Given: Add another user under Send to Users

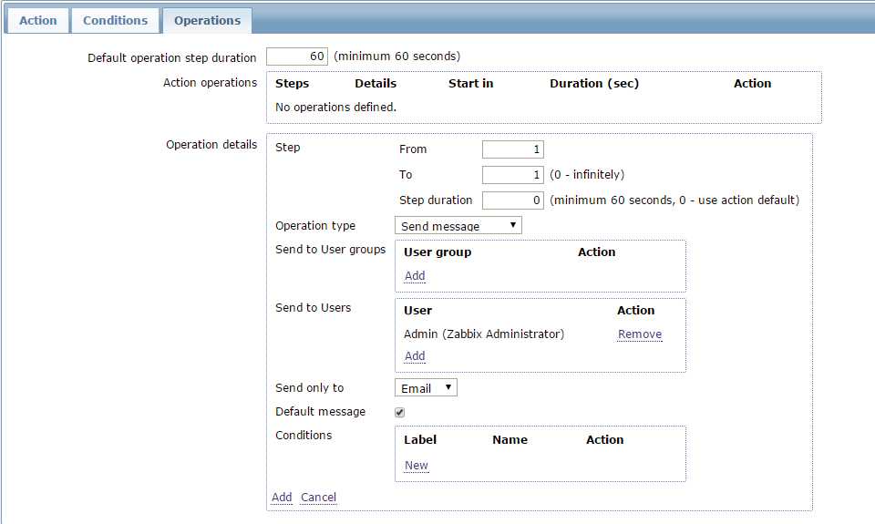Looking at the screenshot, I should 415,356.
